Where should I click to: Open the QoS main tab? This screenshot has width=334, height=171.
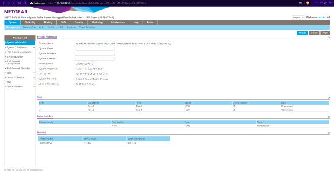pos(63,23)
